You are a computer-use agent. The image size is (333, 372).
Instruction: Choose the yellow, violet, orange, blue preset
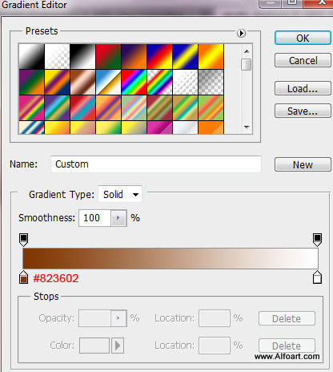(57, 82)
